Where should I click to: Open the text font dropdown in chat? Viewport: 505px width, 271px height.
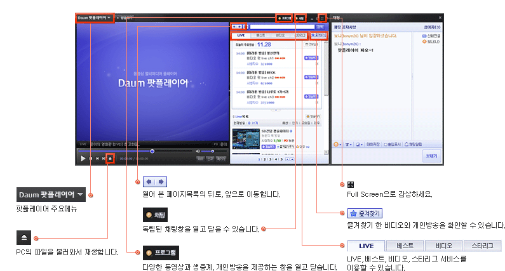pos(349,145)
